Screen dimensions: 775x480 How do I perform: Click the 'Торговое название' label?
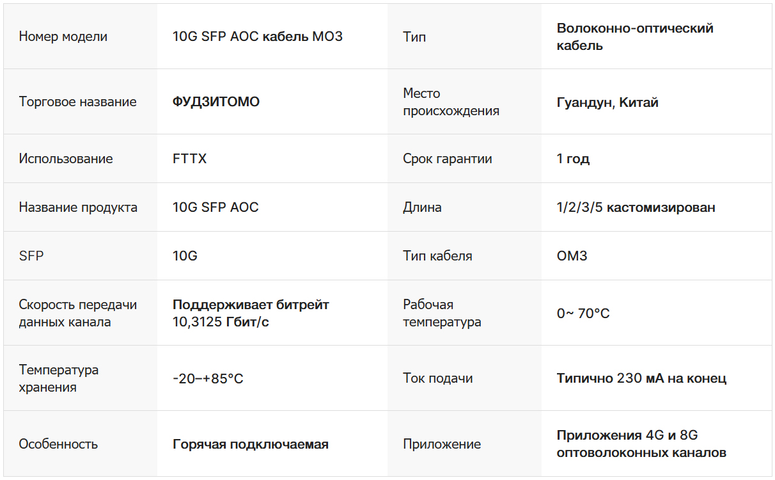click(77, 102)
